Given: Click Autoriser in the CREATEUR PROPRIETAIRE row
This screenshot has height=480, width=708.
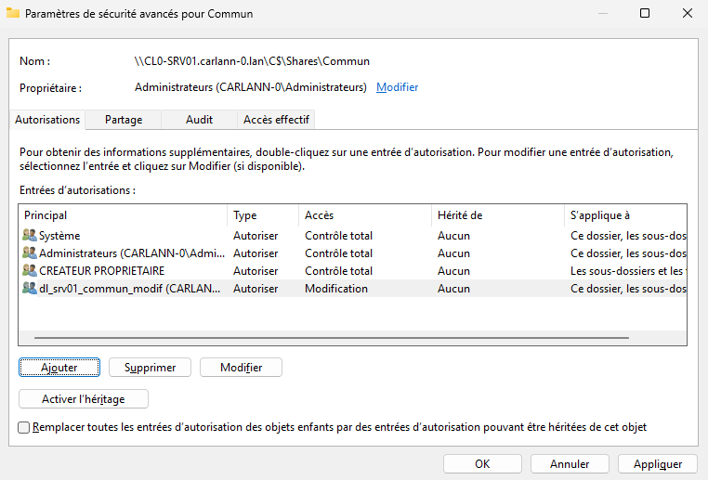Looking at the screenshot, I should click(x=256, y=271).
